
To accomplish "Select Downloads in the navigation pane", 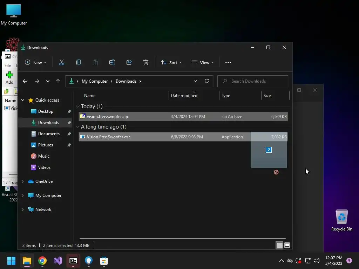I will click(45, 123).
